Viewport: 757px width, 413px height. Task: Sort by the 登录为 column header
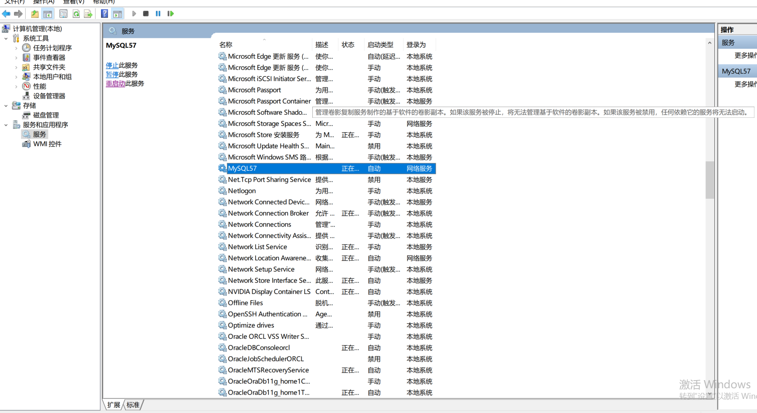420,44
